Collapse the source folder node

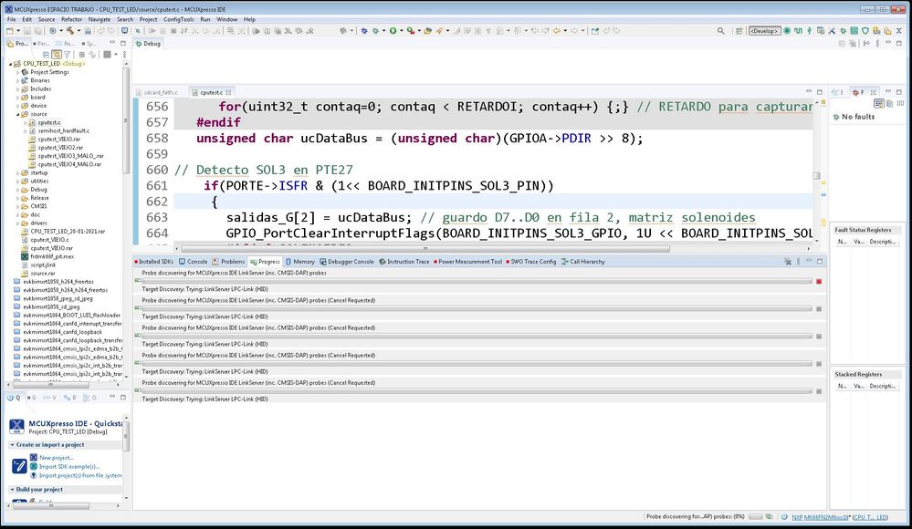click(18, 115)
